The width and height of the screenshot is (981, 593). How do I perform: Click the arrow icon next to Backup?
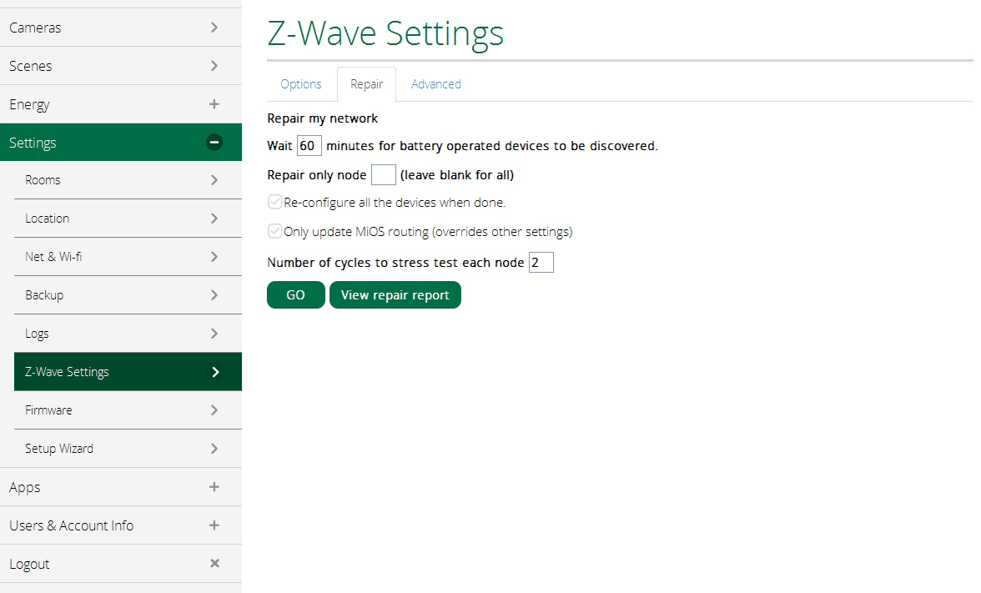click(x=214, y=295)
